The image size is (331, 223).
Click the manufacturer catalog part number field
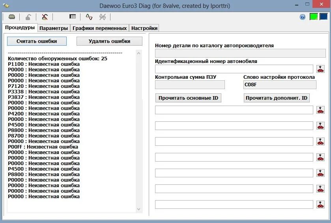[240, 53]
